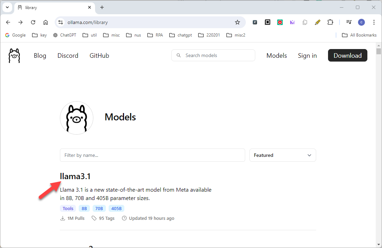Click the 1M Pulls text
The image size is (382, 248).
point(76,218)
